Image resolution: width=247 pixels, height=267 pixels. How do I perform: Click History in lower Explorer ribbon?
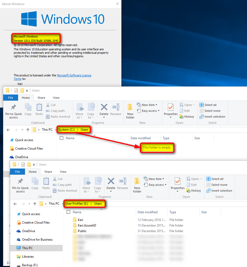click(194, 191)
